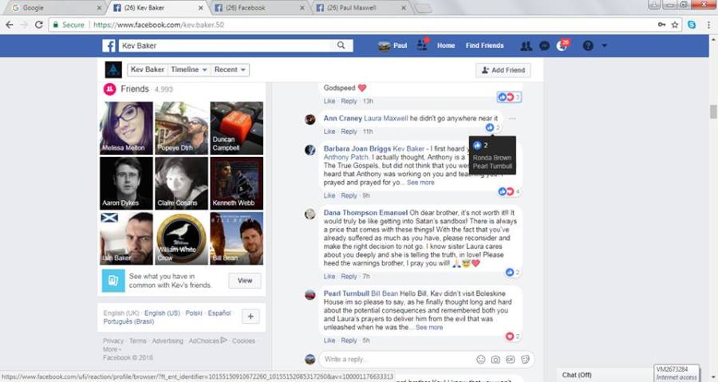The height and width of the screenshot is (382, 718).
Task: Post a sticker in the reply
Action: pos(525,359)
